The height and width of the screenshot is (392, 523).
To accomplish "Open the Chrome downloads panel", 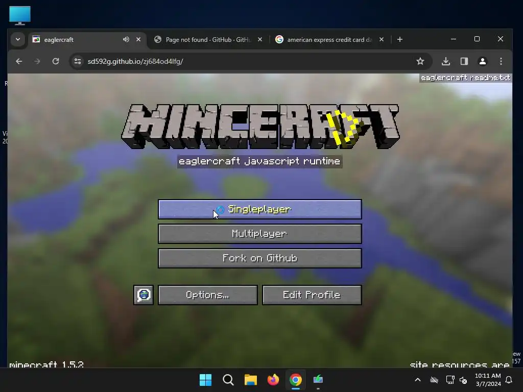I will [x=446, y=61].
